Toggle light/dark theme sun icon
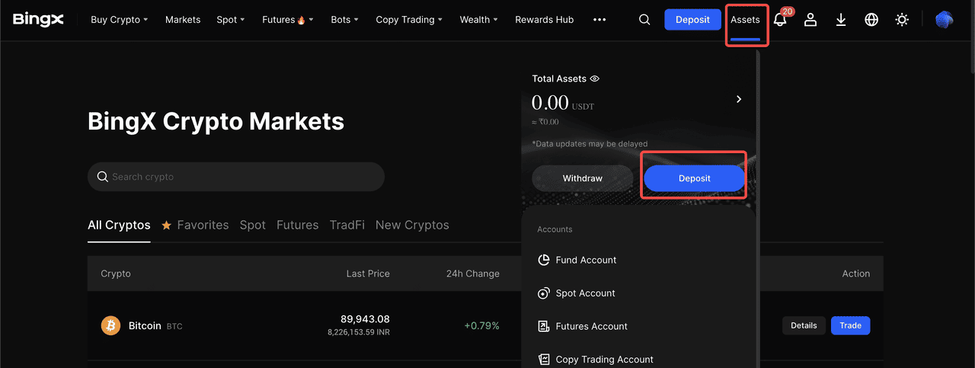975x368 pixels. coord(902,20)
